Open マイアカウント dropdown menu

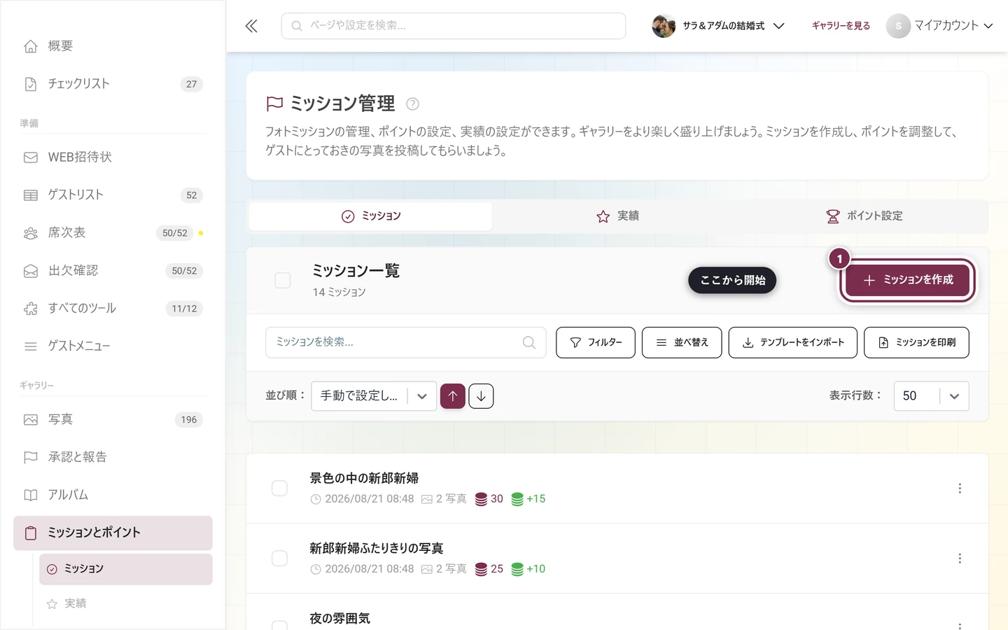pyautogui.click(x=940, y=26)
